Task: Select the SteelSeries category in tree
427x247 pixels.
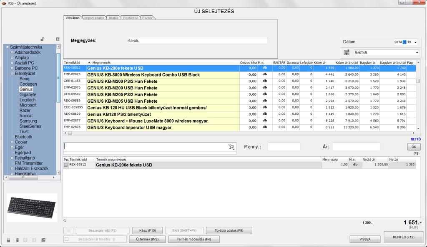Action: pos(30,126)
